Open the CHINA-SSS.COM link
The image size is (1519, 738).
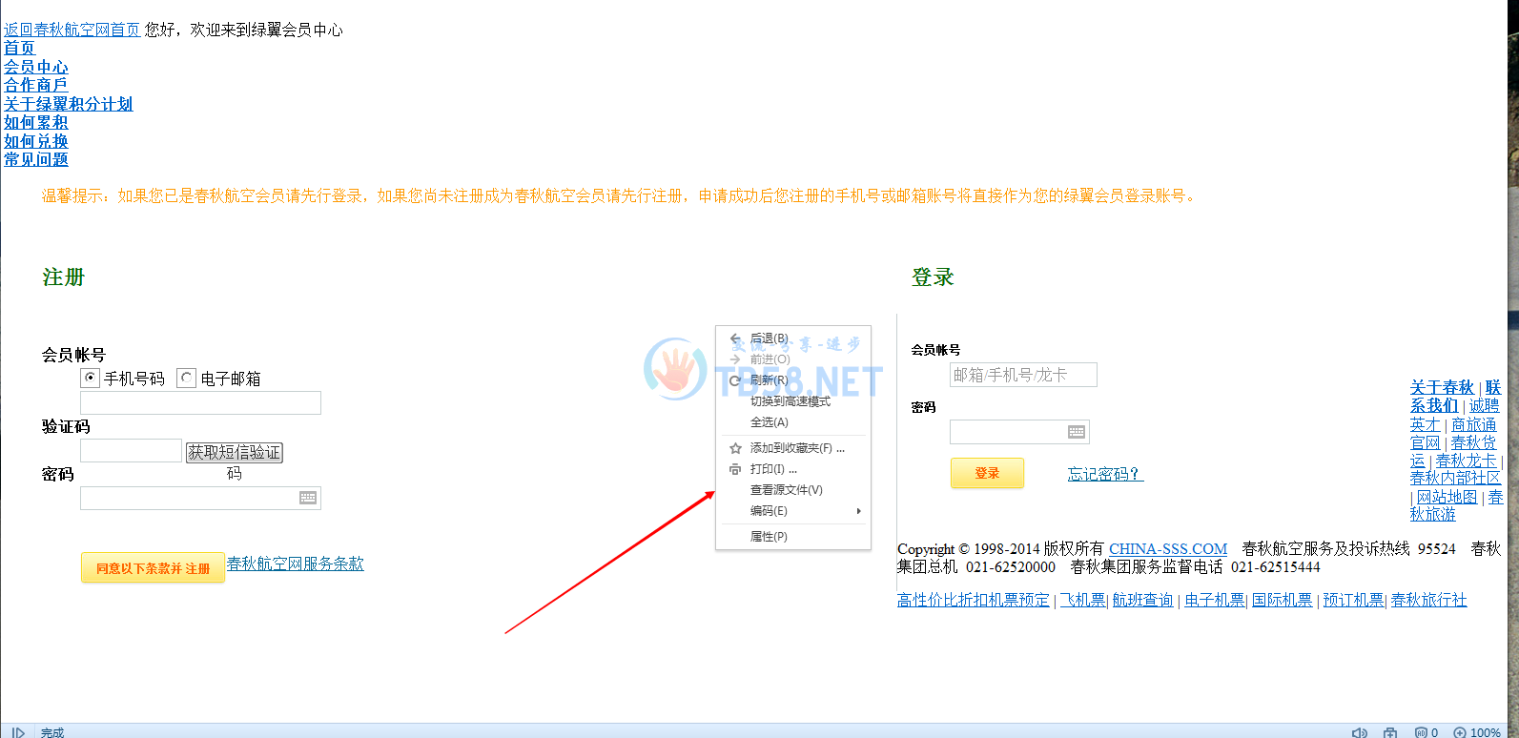pos(1168,548)
